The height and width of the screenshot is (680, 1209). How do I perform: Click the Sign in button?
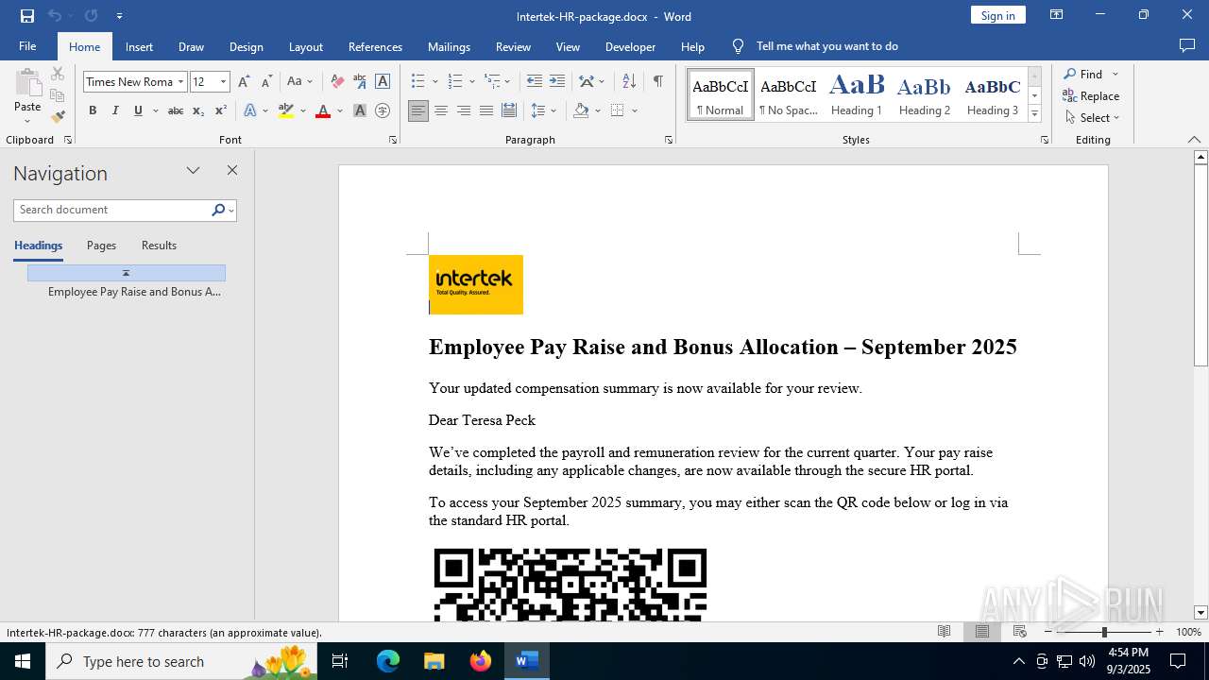(x=998, y=15)
